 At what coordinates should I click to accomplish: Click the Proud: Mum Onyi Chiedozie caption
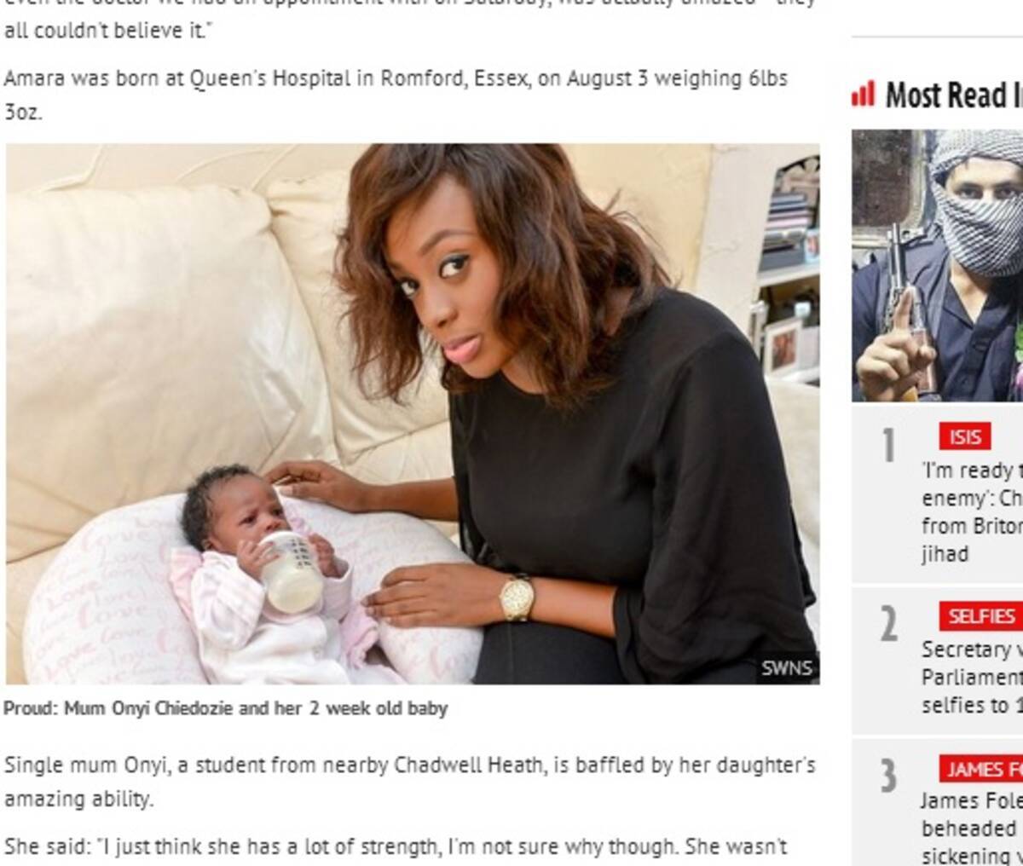click(225, 708)
